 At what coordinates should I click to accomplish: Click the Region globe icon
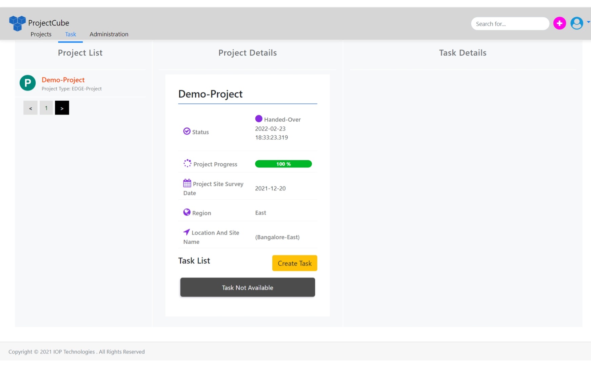[x=187, y=212]
